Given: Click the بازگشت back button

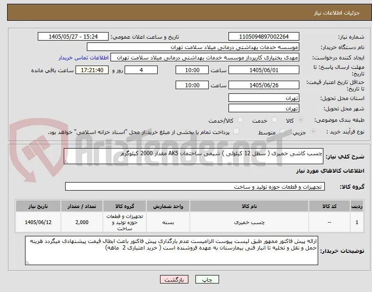Looking at the screenshot, I should pos(174,279).
